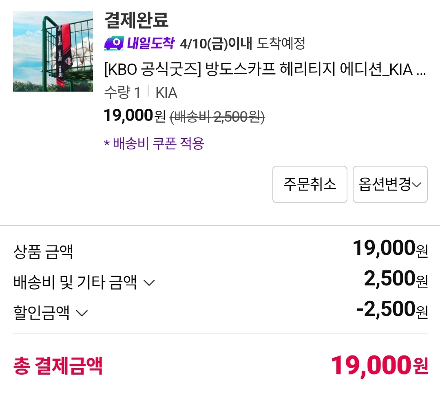Viewport: 440px width, 397px height.
Task: Click the 배송비 및 기타 금액 label
Action: tap(75, 282)
